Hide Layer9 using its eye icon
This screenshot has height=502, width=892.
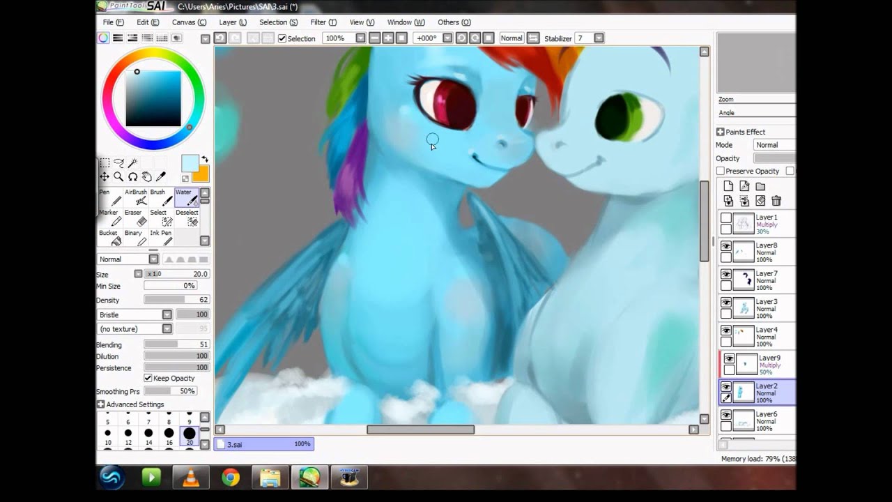(729, 359)
